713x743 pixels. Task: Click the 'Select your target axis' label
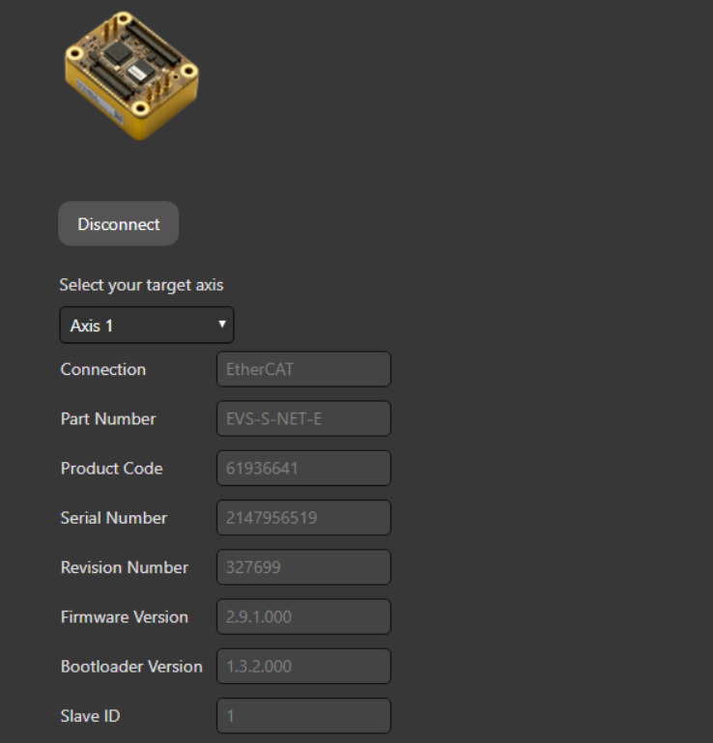click(x=141, y=285)
